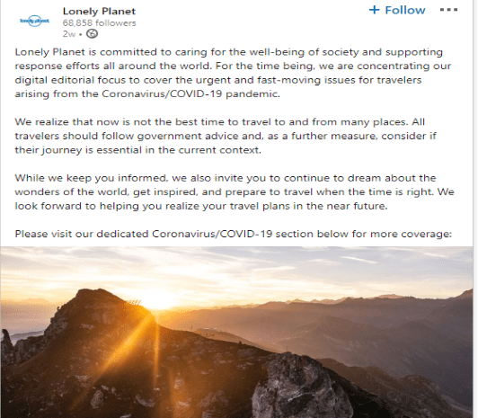Click the globe public visibility icon
478x418 pixels.
click(92, 33)
